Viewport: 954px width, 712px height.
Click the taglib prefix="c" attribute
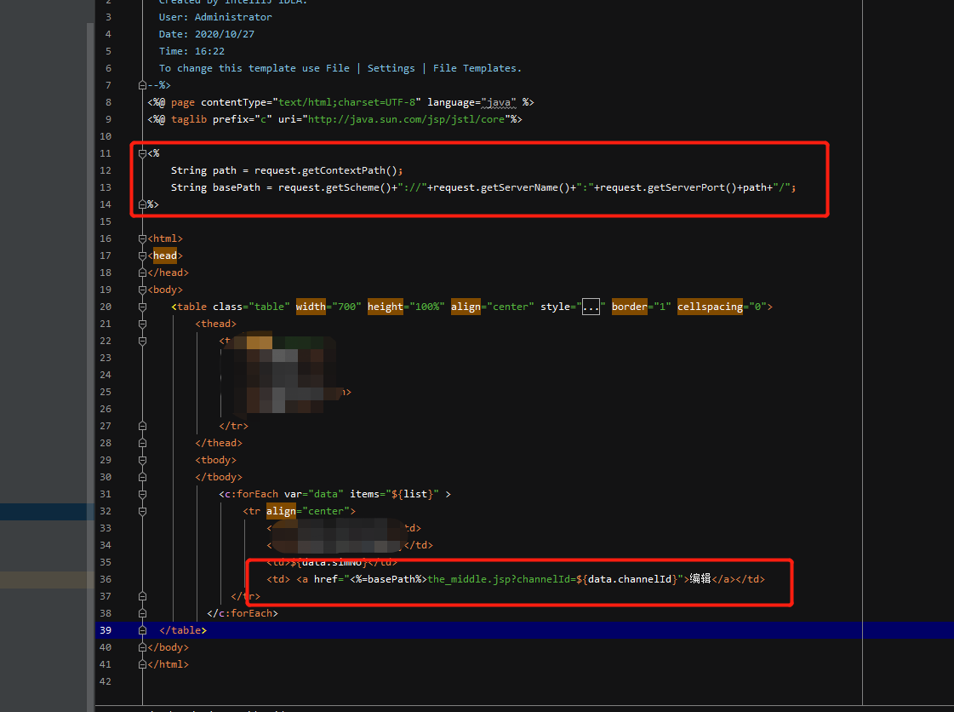[243, 119]
